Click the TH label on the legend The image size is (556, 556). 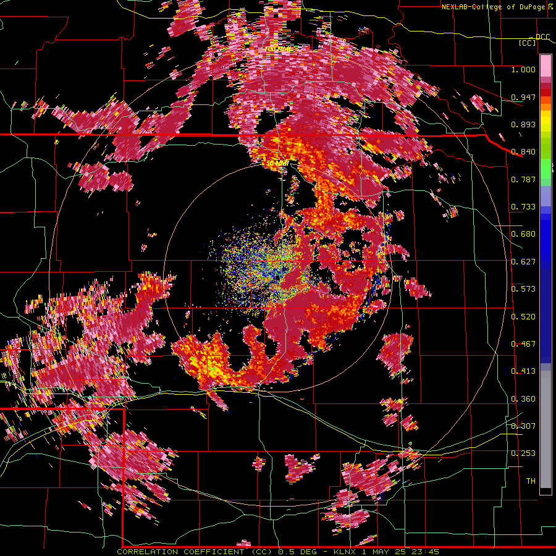coord(531,481)
